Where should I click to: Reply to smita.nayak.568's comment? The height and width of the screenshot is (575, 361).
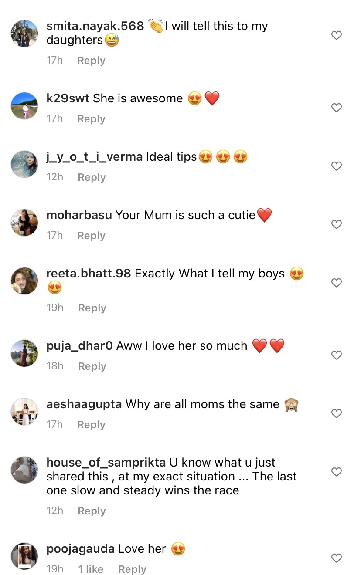91,61
